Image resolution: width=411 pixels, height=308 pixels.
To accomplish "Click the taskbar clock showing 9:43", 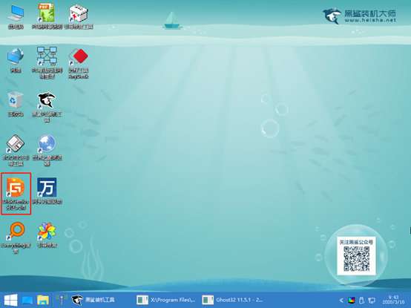I will click(393, 300).
